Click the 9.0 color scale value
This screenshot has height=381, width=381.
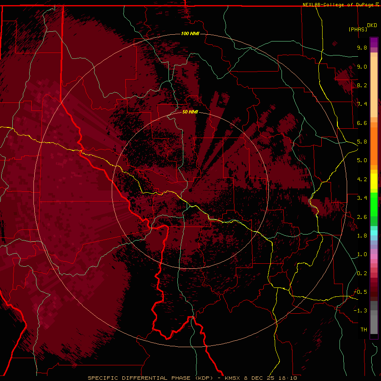click(x=362, y=66)
